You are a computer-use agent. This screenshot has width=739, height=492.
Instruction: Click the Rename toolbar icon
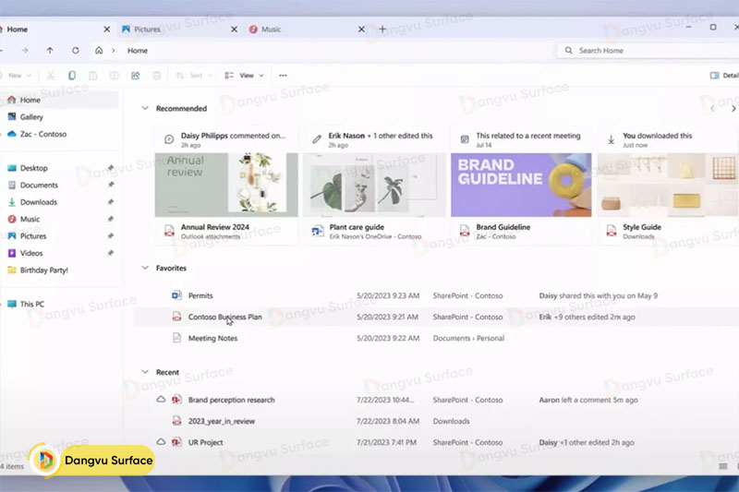114,76
